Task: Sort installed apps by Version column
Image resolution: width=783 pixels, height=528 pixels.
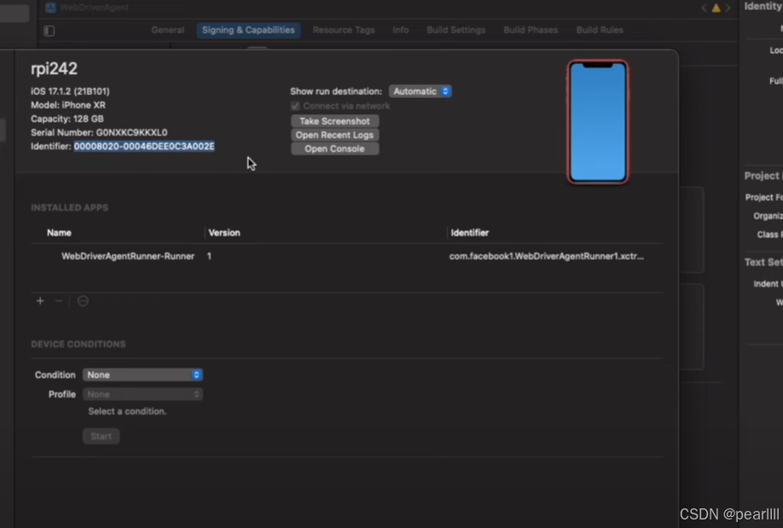Action: pyautogui.click(x=224, y=233)
